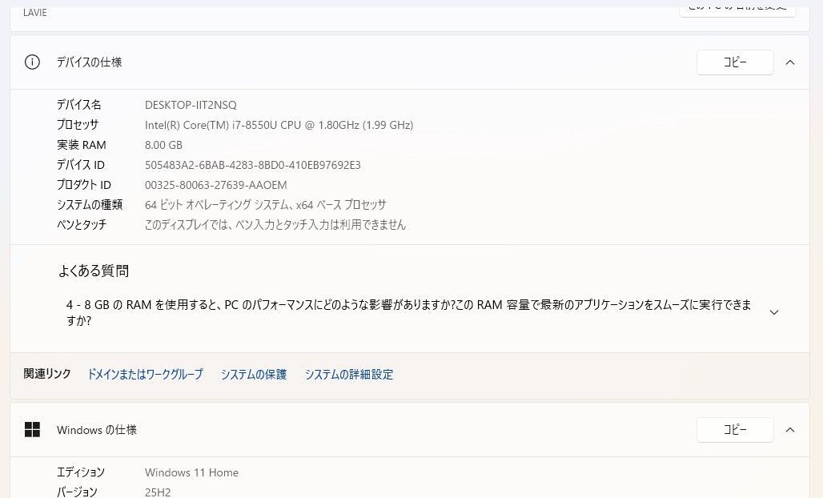Click the コピー button for デバイスの仕様

pyautogui.click(x=734, y=62)
